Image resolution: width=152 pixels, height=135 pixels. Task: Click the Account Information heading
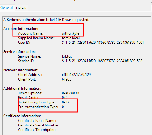click(21, 29)
